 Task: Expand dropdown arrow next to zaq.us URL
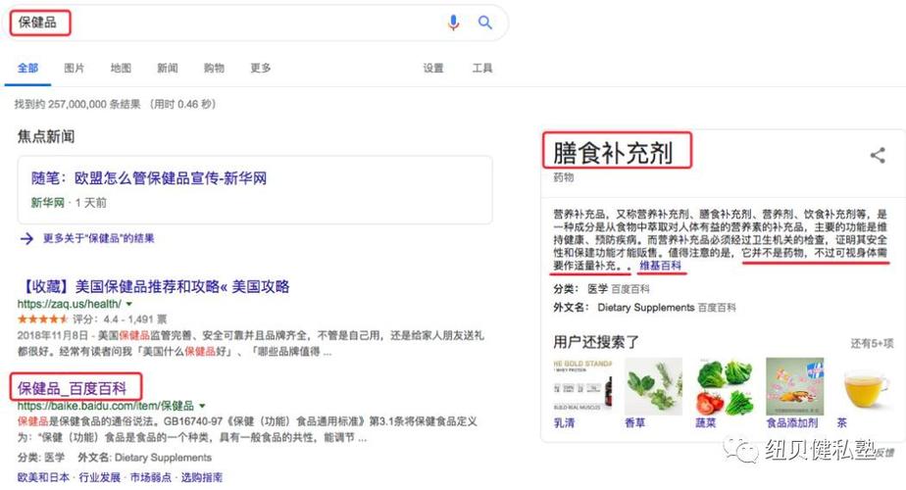coord(129,304)
